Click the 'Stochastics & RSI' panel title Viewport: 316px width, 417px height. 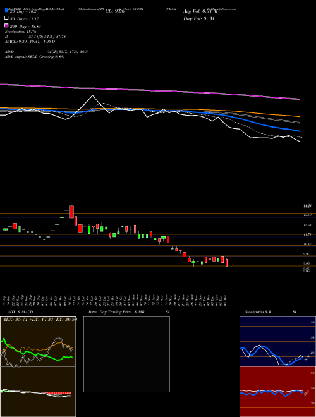[x=270, y=312]
